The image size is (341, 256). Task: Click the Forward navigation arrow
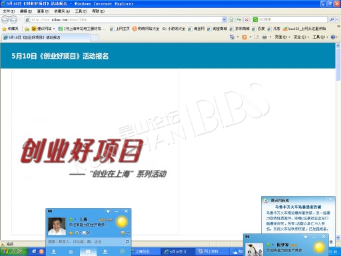tap(13, 20)
